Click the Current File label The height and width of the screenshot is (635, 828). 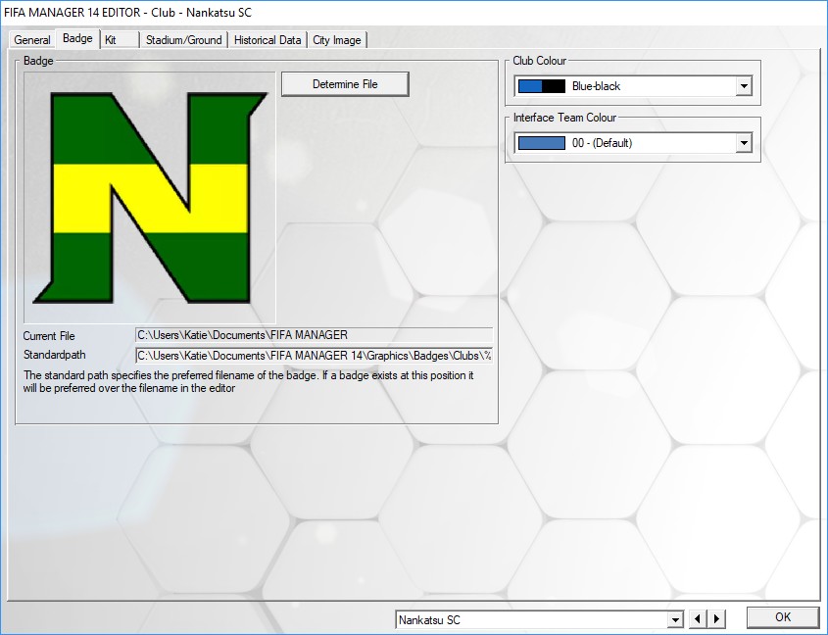coord(49,336)
